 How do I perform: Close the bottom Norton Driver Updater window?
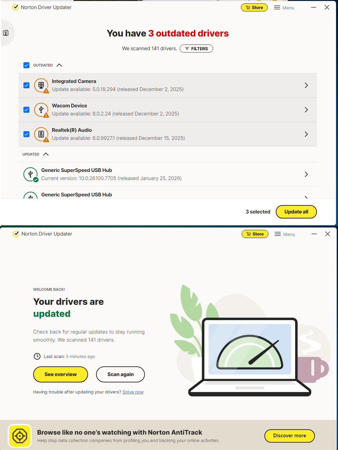point(328,234)
